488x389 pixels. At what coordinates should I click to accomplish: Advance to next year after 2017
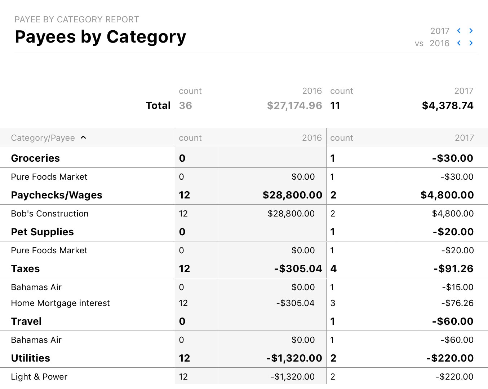coord(471,31)
